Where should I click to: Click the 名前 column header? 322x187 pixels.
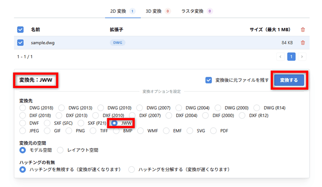pos(35,29)
